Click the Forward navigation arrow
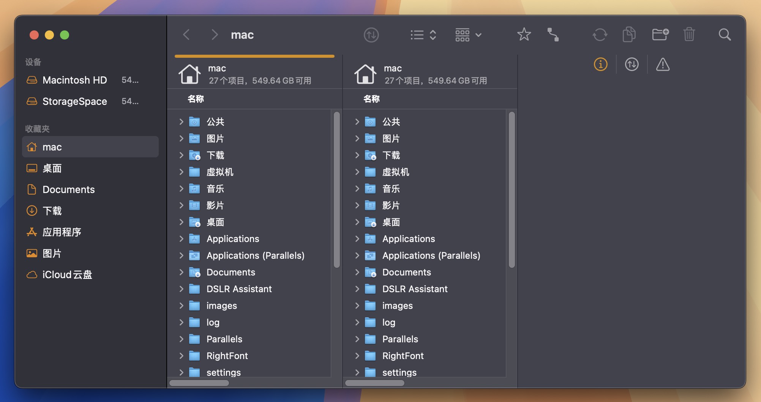Viewport: 761px width, 402px height. 215,35
